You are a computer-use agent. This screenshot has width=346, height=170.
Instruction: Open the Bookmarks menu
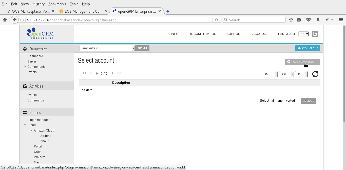tap(57, 4)
